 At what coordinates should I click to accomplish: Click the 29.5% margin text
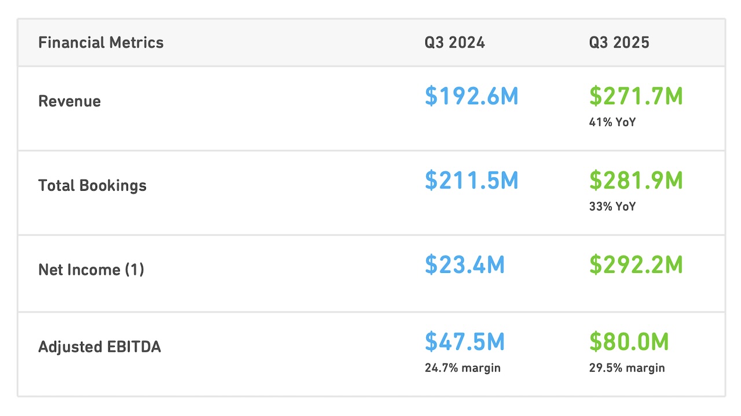627,368
